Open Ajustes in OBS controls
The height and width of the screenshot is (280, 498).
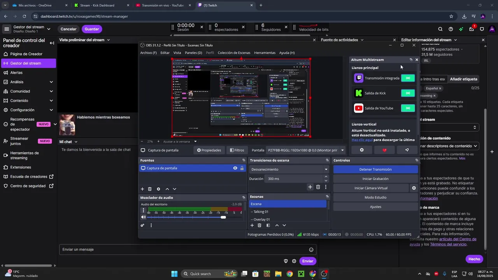375,207
